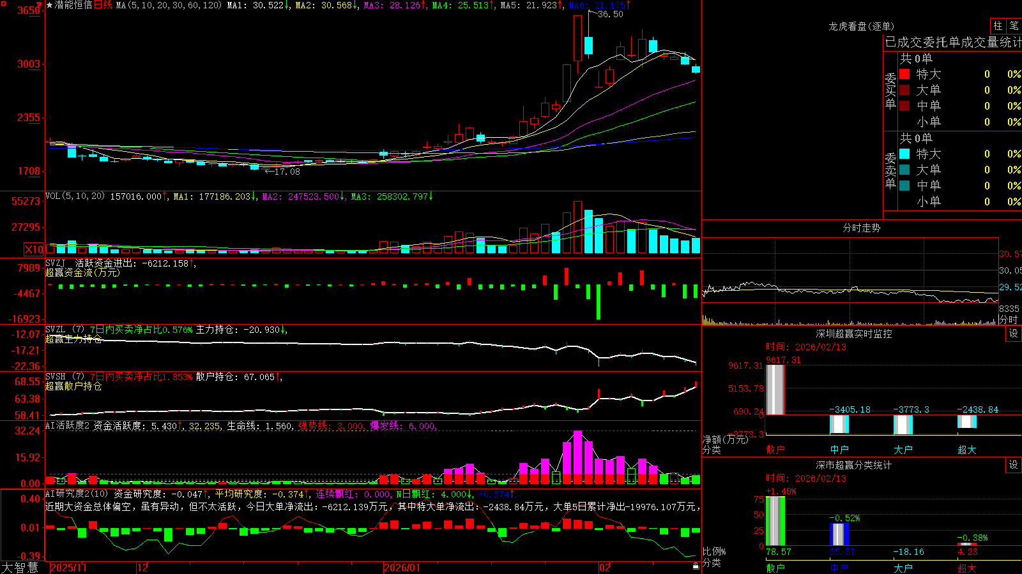Click the blue 中户 bar showing -0.52%
1022x574 pixels.
[x=839, y=534]
